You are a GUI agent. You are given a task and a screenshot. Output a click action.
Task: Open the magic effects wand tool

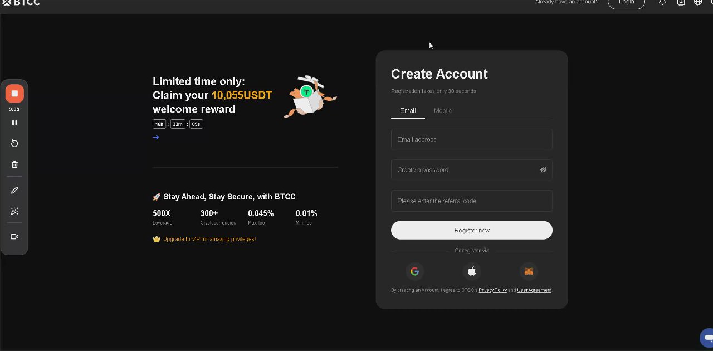coord(14,211)
